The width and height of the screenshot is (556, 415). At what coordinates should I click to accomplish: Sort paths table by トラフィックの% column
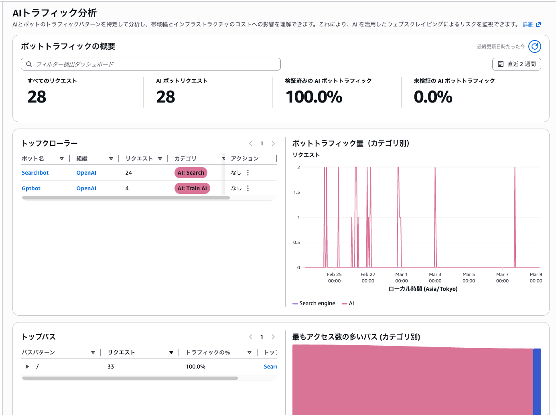coord(249,353)
